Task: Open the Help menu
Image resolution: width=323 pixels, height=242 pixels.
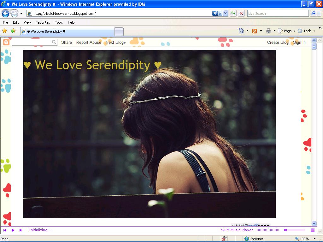Action: coord(71,22)
